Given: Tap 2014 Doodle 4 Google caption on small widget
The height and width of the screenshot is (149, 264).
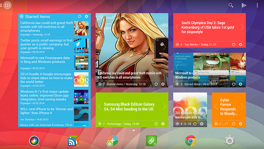Looking at the screenshot, I should (x=190, y=115).
